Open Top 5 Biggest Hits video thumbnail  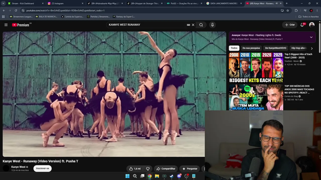click(x=256, y=67)
